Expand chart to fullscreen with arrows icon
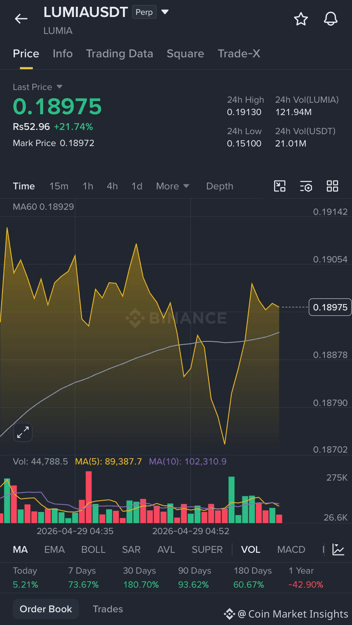Image resolution: width=352 pixels, height=625 pixels. (23, 432)
